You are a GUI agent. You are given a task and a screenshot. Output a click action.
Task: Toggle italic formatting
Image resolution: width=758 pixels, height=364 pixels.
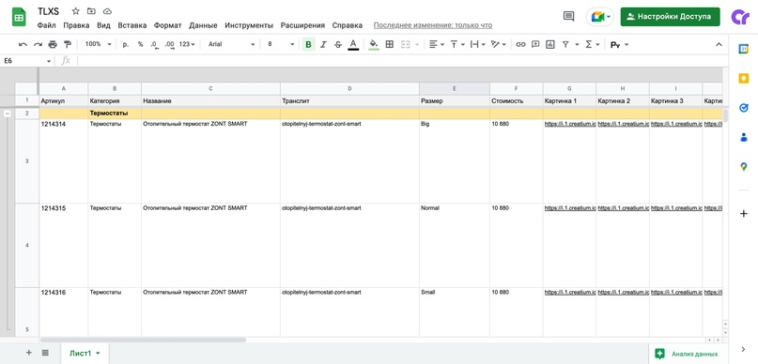click(323, 44)
